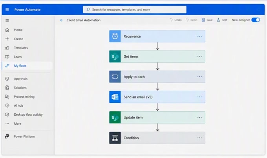Click the Test flask icon
The height and width of the screenshot is (158, 267).
pos(218,20)
